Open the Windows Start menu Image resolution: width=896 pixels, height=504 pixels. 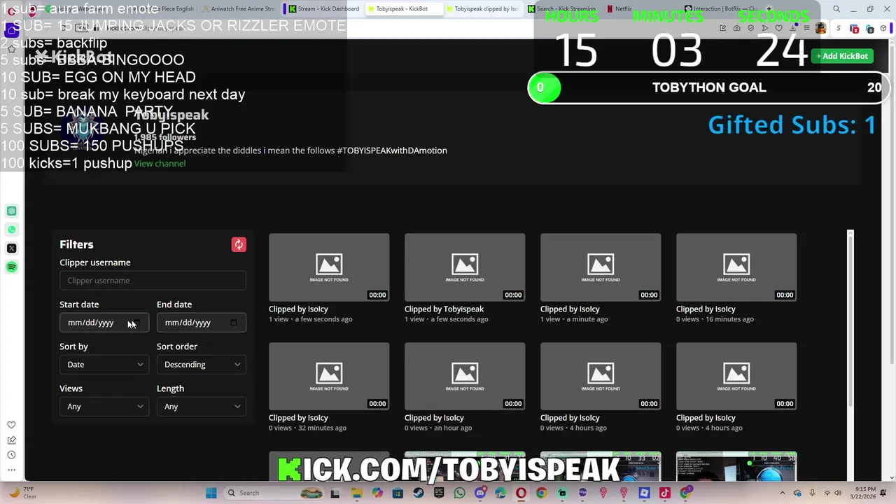click(x=211, y=493)
